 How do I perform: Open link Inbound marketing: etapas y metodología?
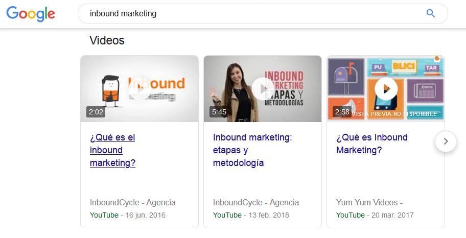click(252, 150)
